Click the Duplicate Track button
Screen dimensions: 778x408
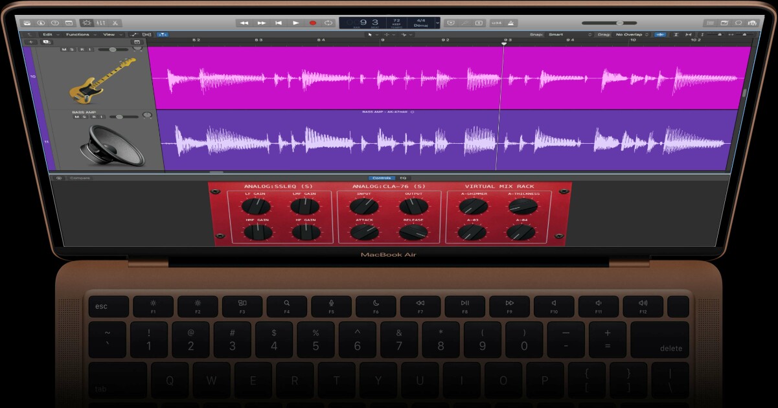click(x=47, y=42)
